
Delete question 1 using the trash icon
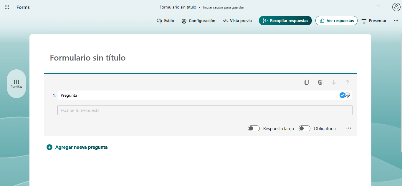pos(320,82)
